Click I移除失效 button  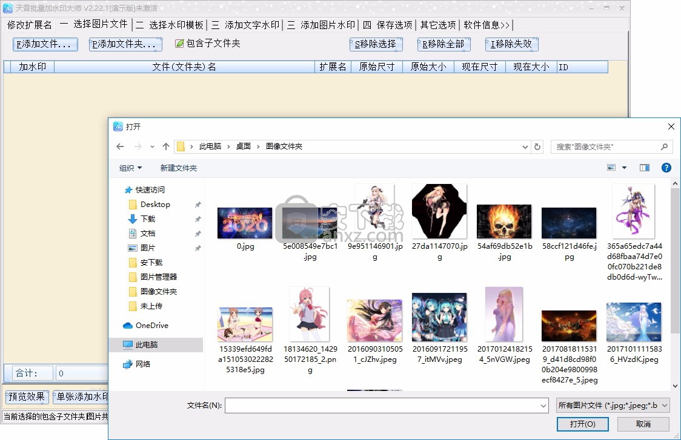coord(511,44)
